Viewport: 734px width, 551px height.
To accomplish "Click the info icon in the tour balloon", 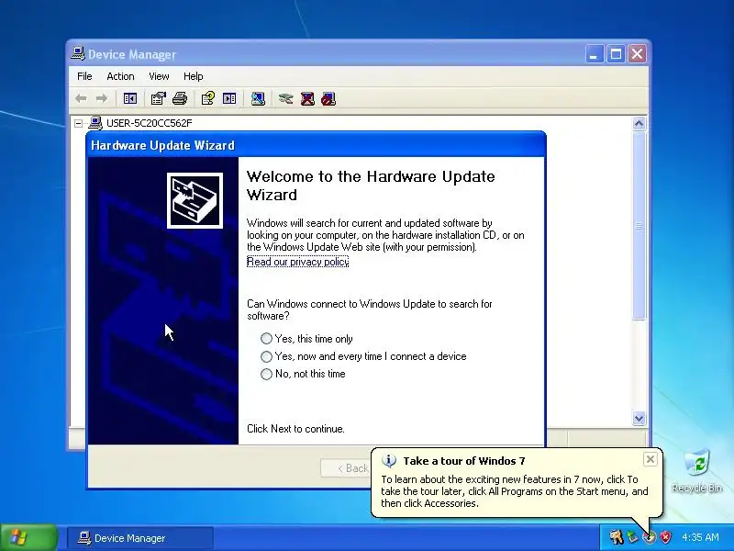I will (389, 461).
